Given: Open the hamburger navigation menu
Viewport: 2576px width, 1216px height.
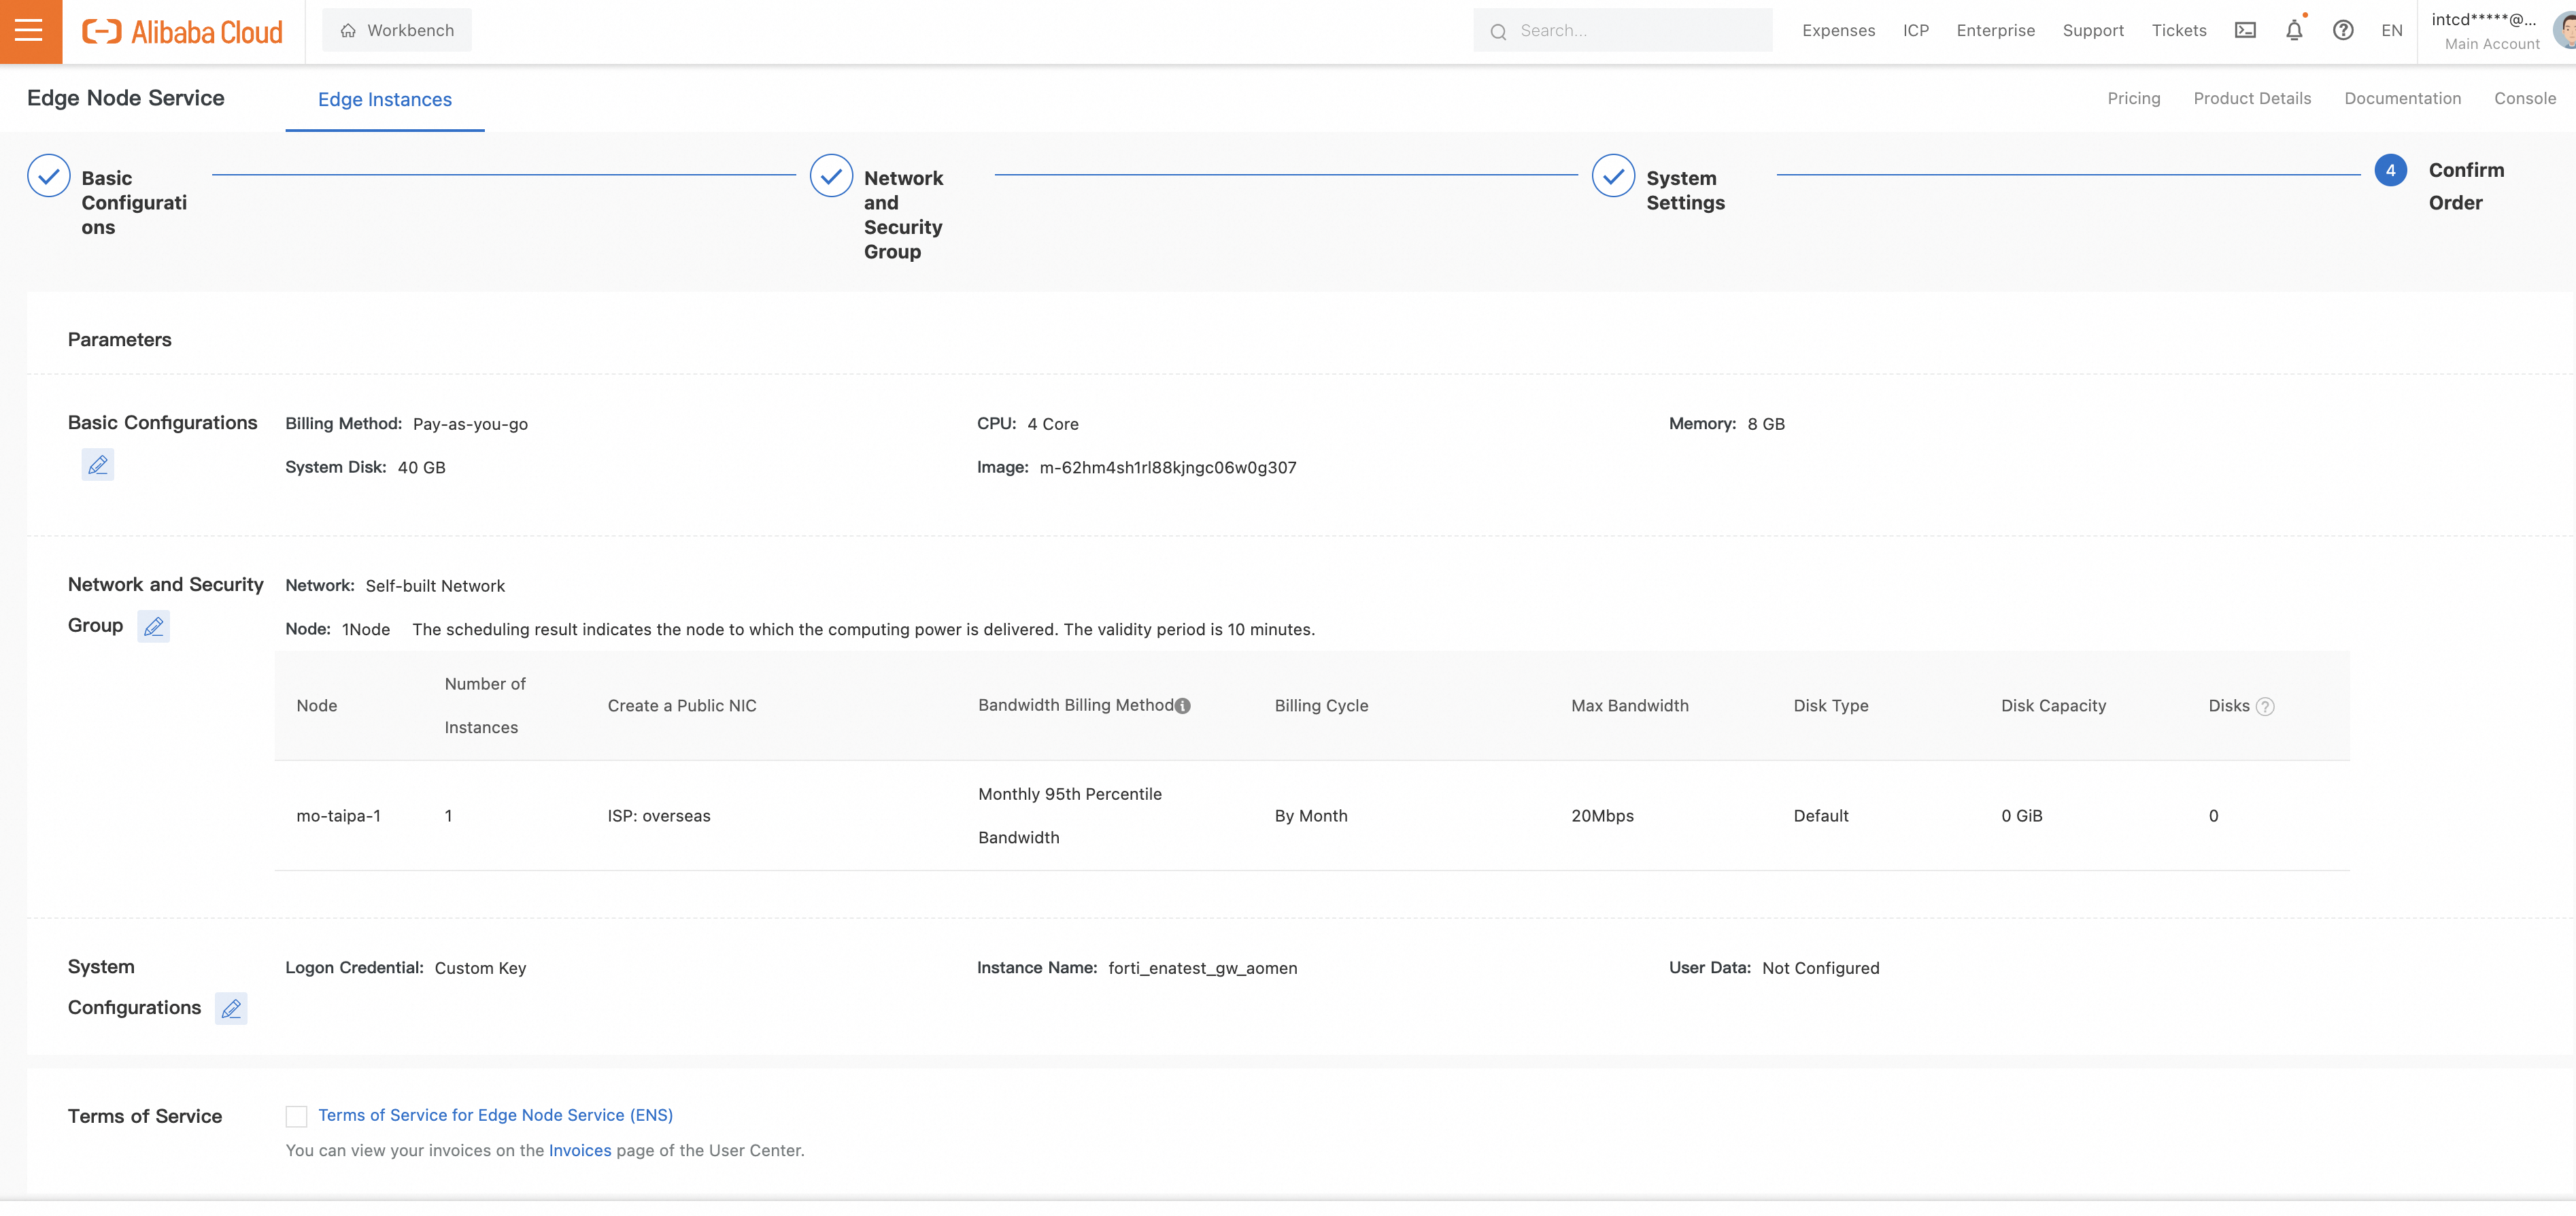Looking at the screenshot, I should 30,31.
